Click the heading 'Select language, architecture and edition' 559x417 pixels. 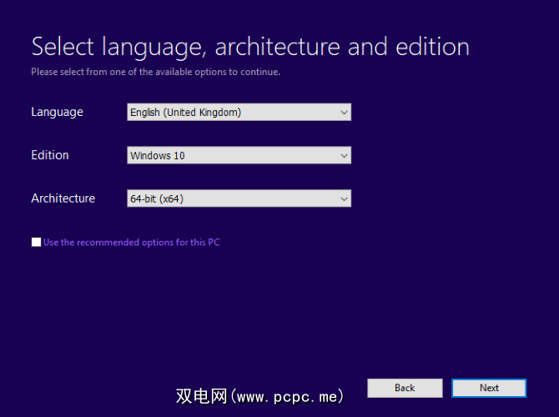pos(250,47)
